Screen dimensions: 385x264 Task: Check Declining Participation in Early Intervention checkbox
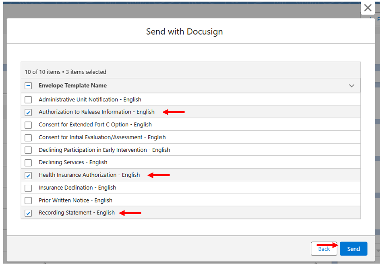28,150
